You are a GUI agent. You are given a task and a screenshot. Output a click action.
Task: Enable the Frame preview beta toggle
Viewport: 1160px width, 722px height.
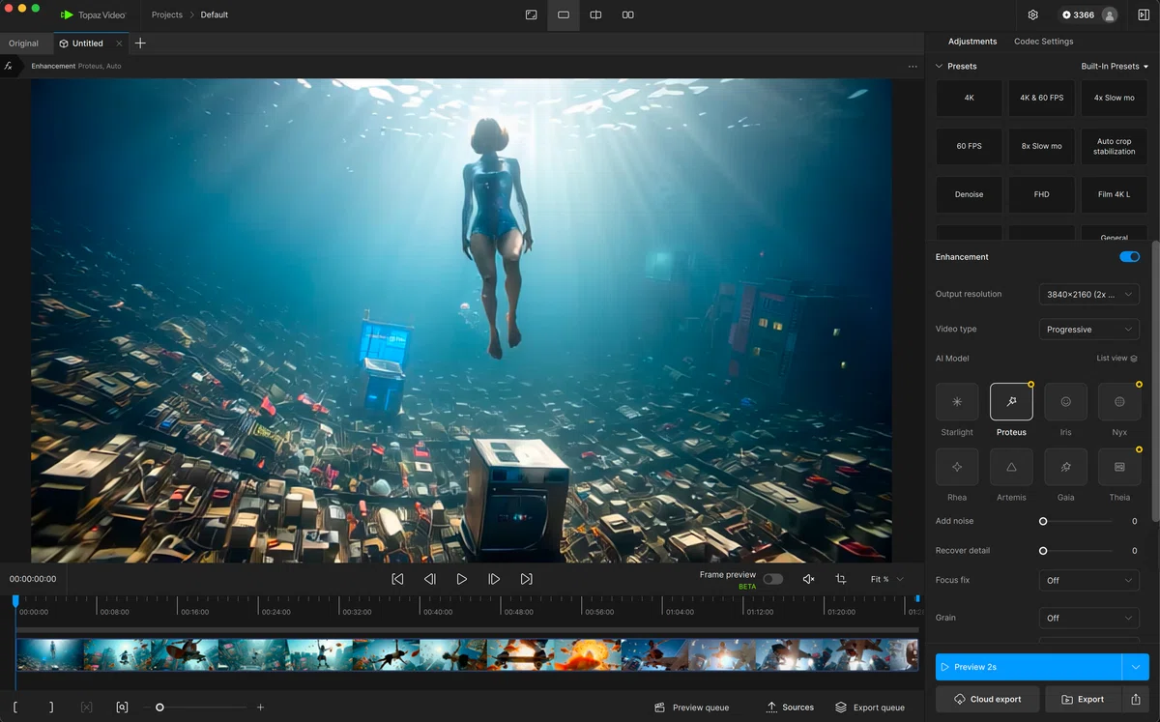[x=772, y=579]
